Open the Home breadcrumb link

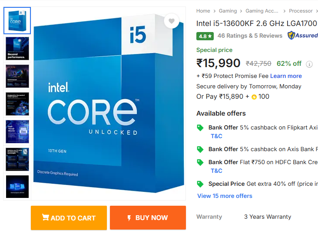tap(203, 11)
